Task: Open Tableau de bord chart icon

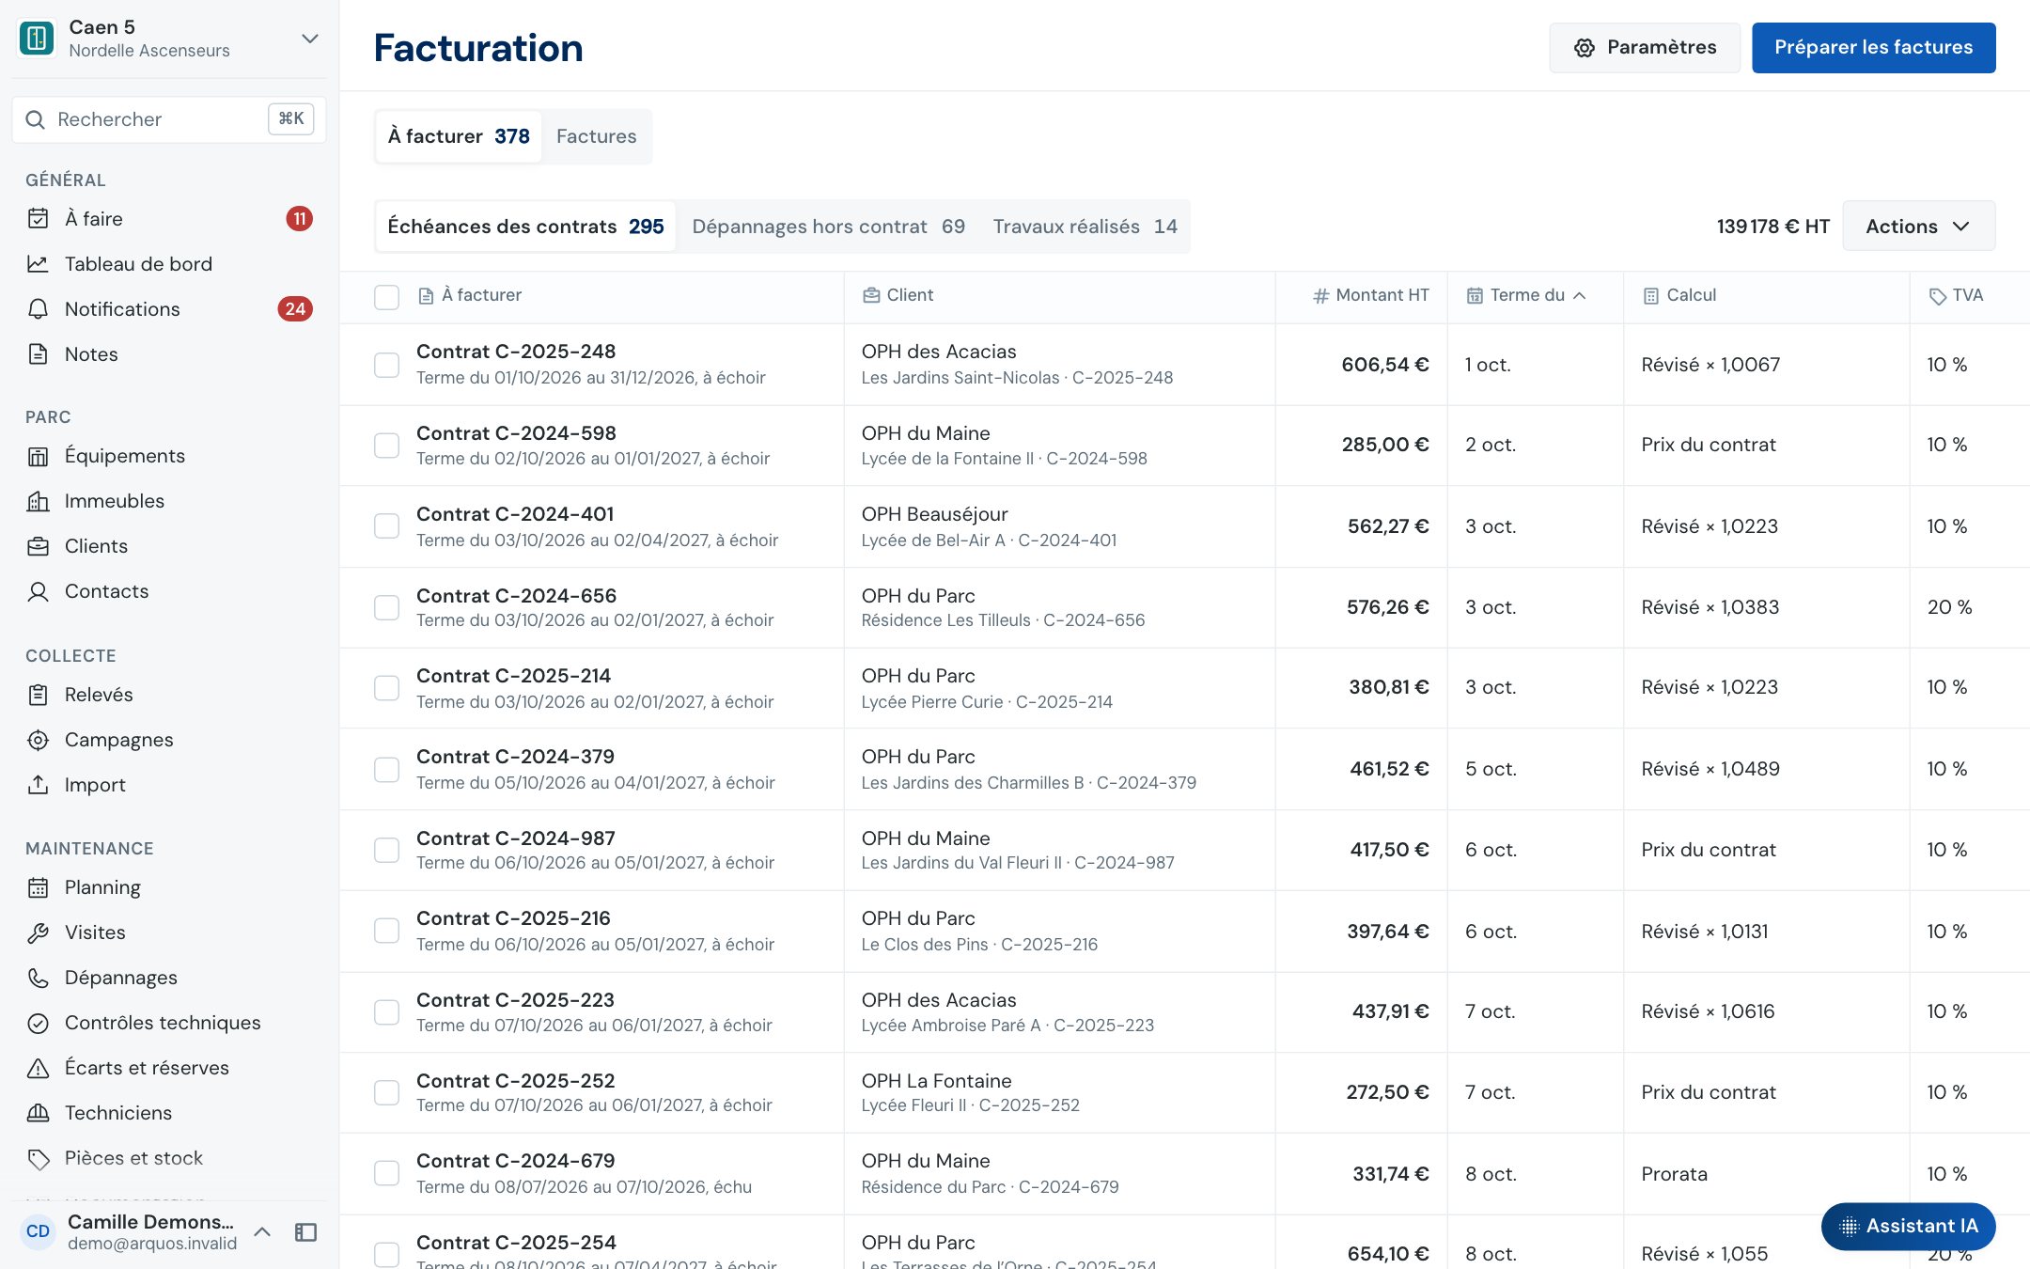Action: 38,264
